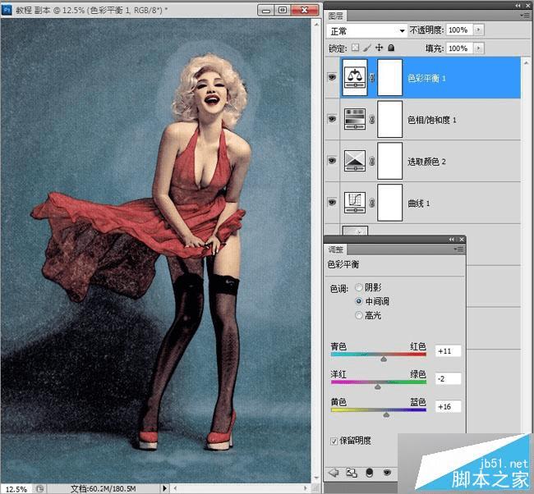Image resolution: width=534 pixels, height=494 pixels.
Task: Expand the 填充 fill slider arrow
Action: [479, 48]
